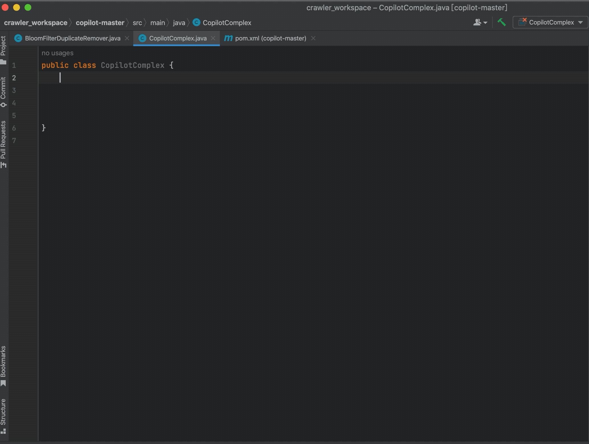This screenshot has width=589, height=444.
Task: Switch to BloomFilterDuplicateRemover.java tab
Action: tap(73, 38)
